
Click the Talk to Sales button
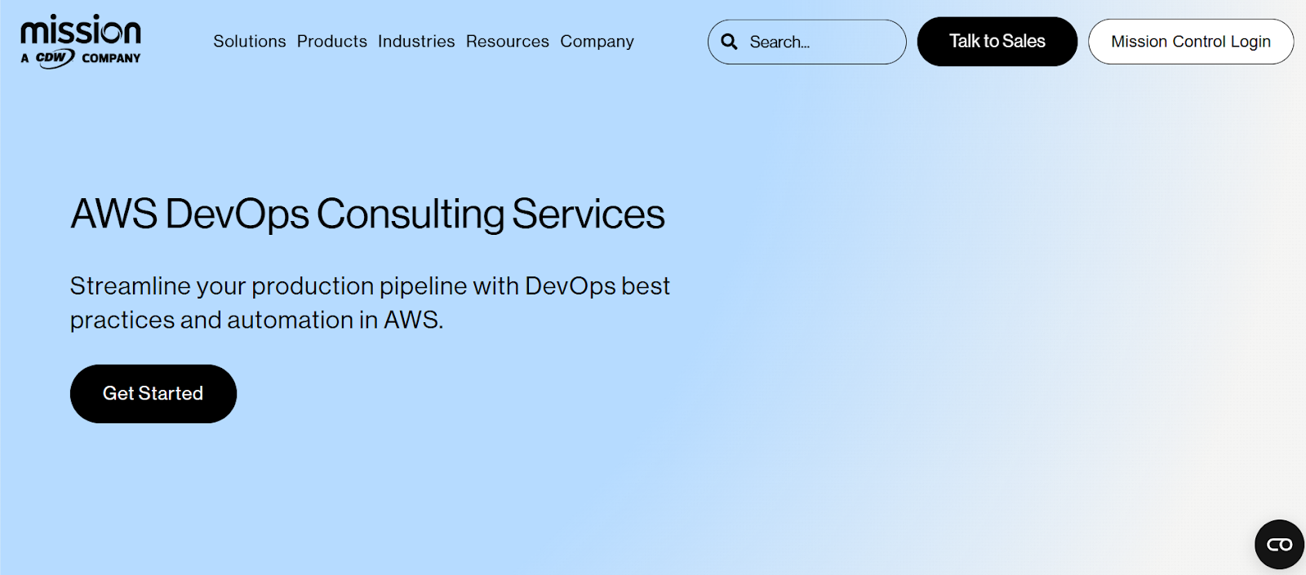[x=997, y=42]
